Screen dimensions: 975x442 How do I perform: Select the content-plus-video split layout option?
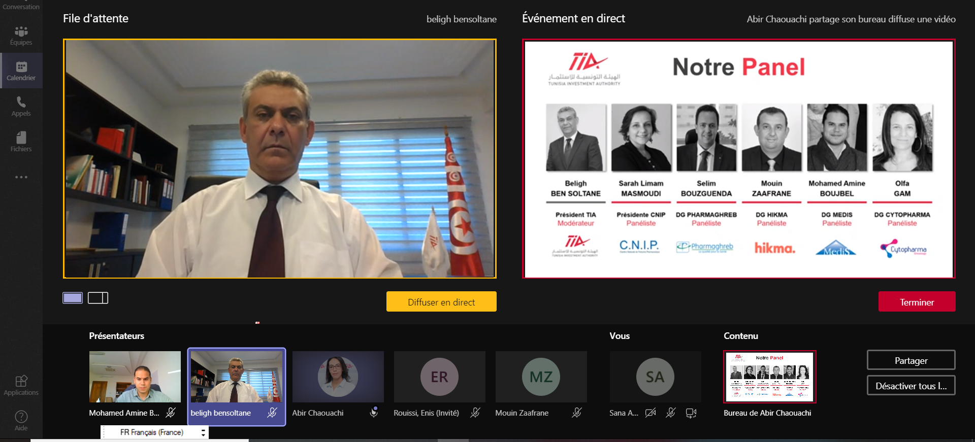coord(98,298)
